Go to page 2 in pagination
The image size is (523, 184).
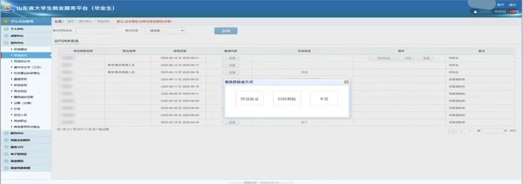click(x=461, y=131)
